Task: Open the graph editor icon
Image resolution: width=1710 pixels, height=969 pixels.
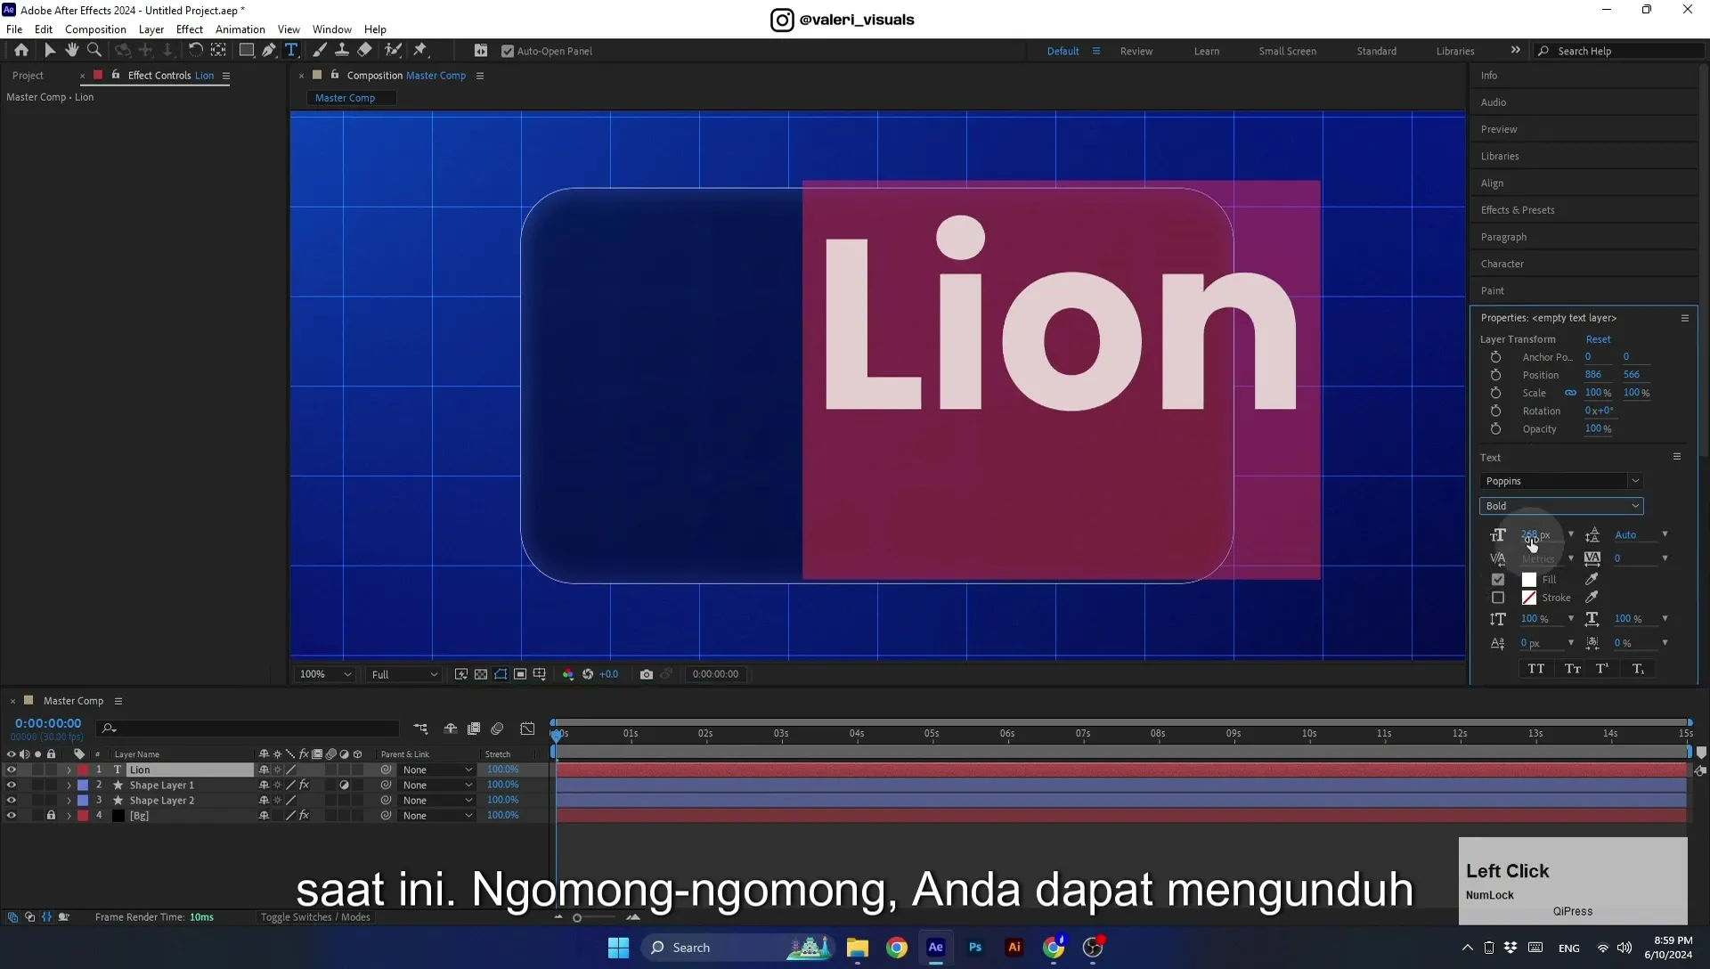Action: [527, 729]
